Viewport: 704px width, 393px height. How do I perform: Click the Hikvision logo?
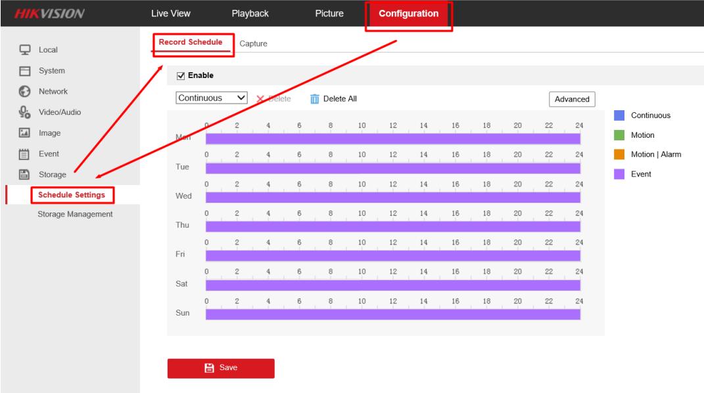49,13
